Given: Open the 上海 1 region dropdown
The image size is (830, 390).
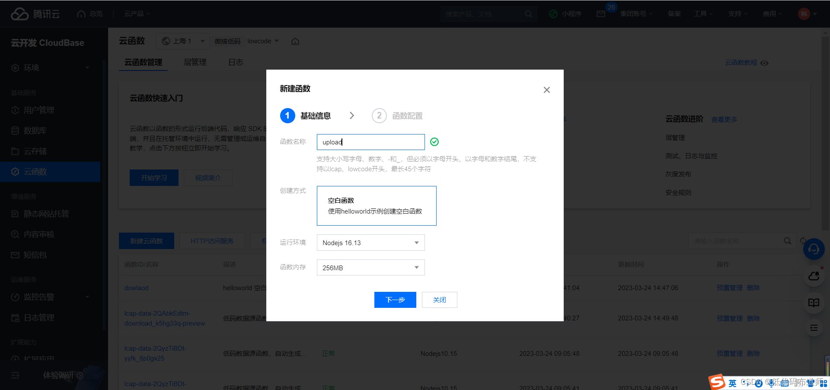Looking at the screenshot, I should coord(182,41).
